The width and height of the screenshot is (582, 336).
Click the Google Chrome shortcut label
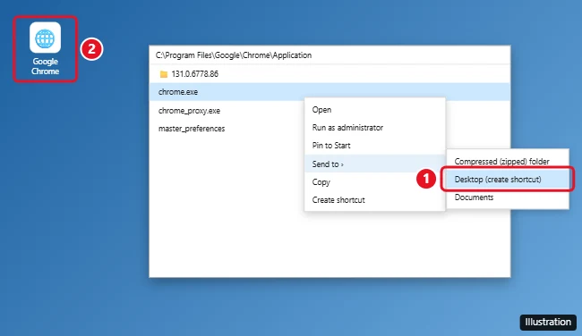tap(45, 66)
